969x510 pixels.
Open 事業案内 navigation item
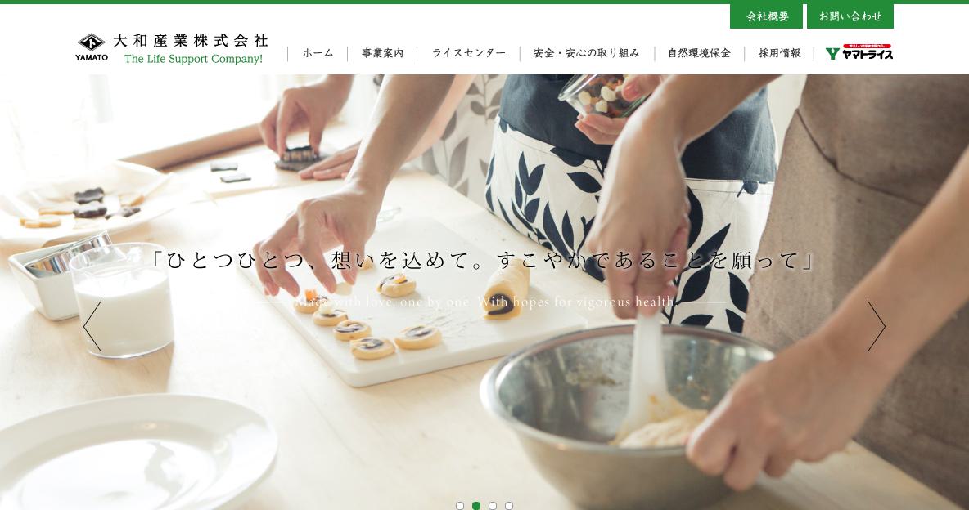click(382, 53)
